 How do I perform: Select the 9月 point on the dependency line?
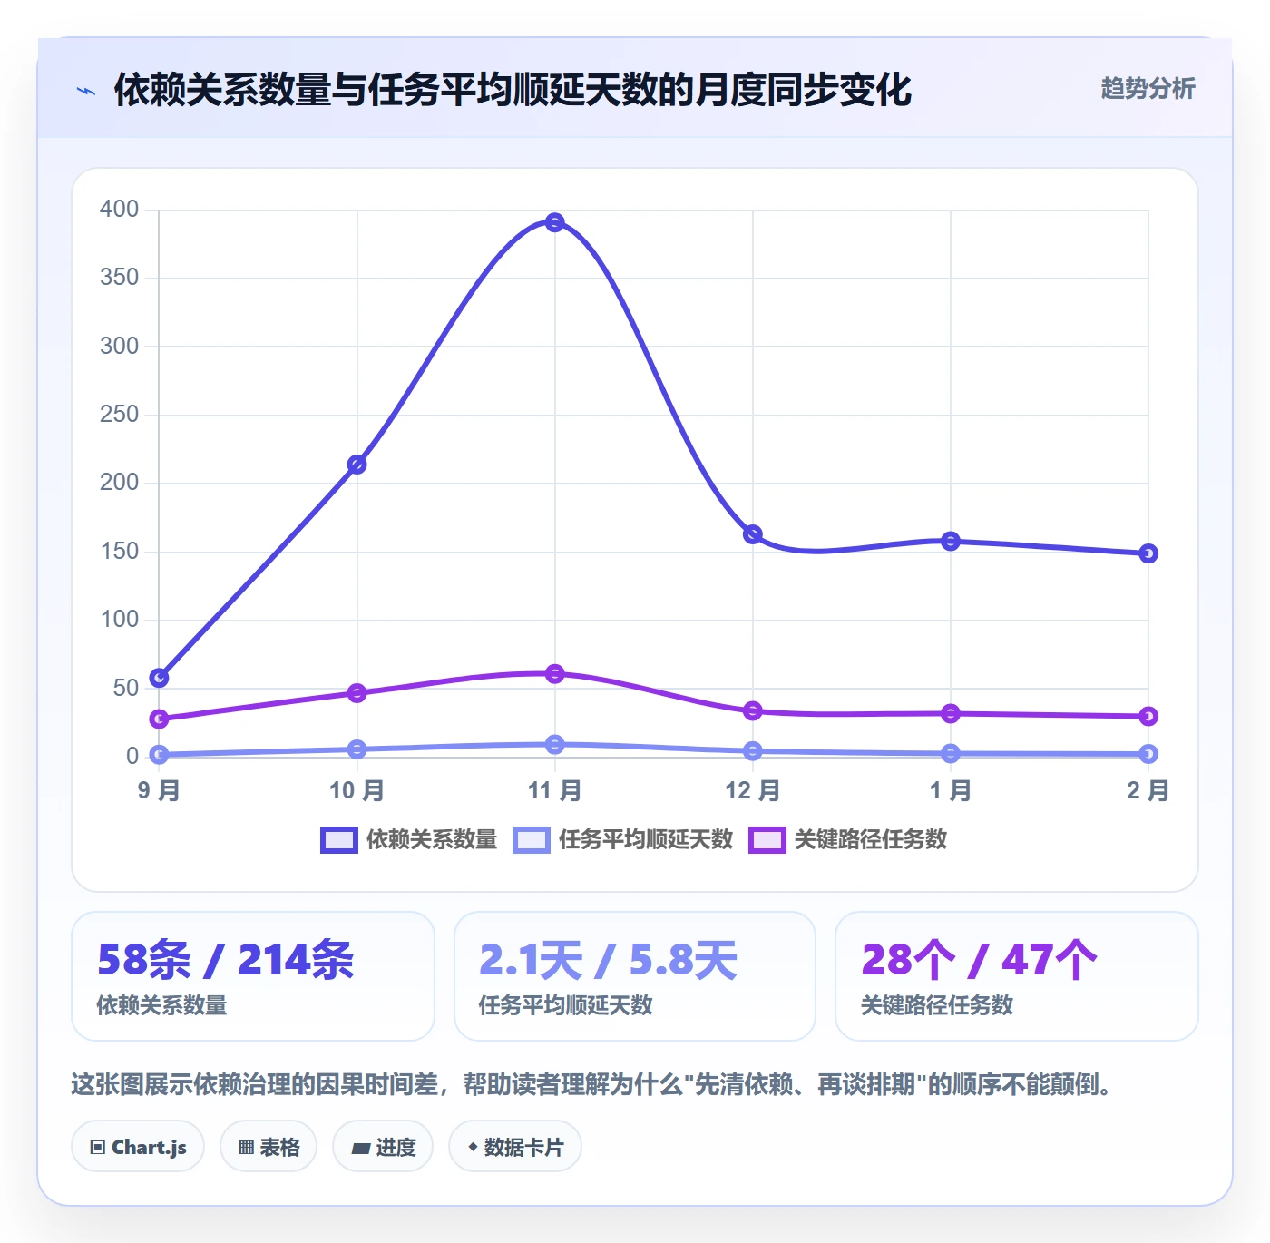[159, 678]
